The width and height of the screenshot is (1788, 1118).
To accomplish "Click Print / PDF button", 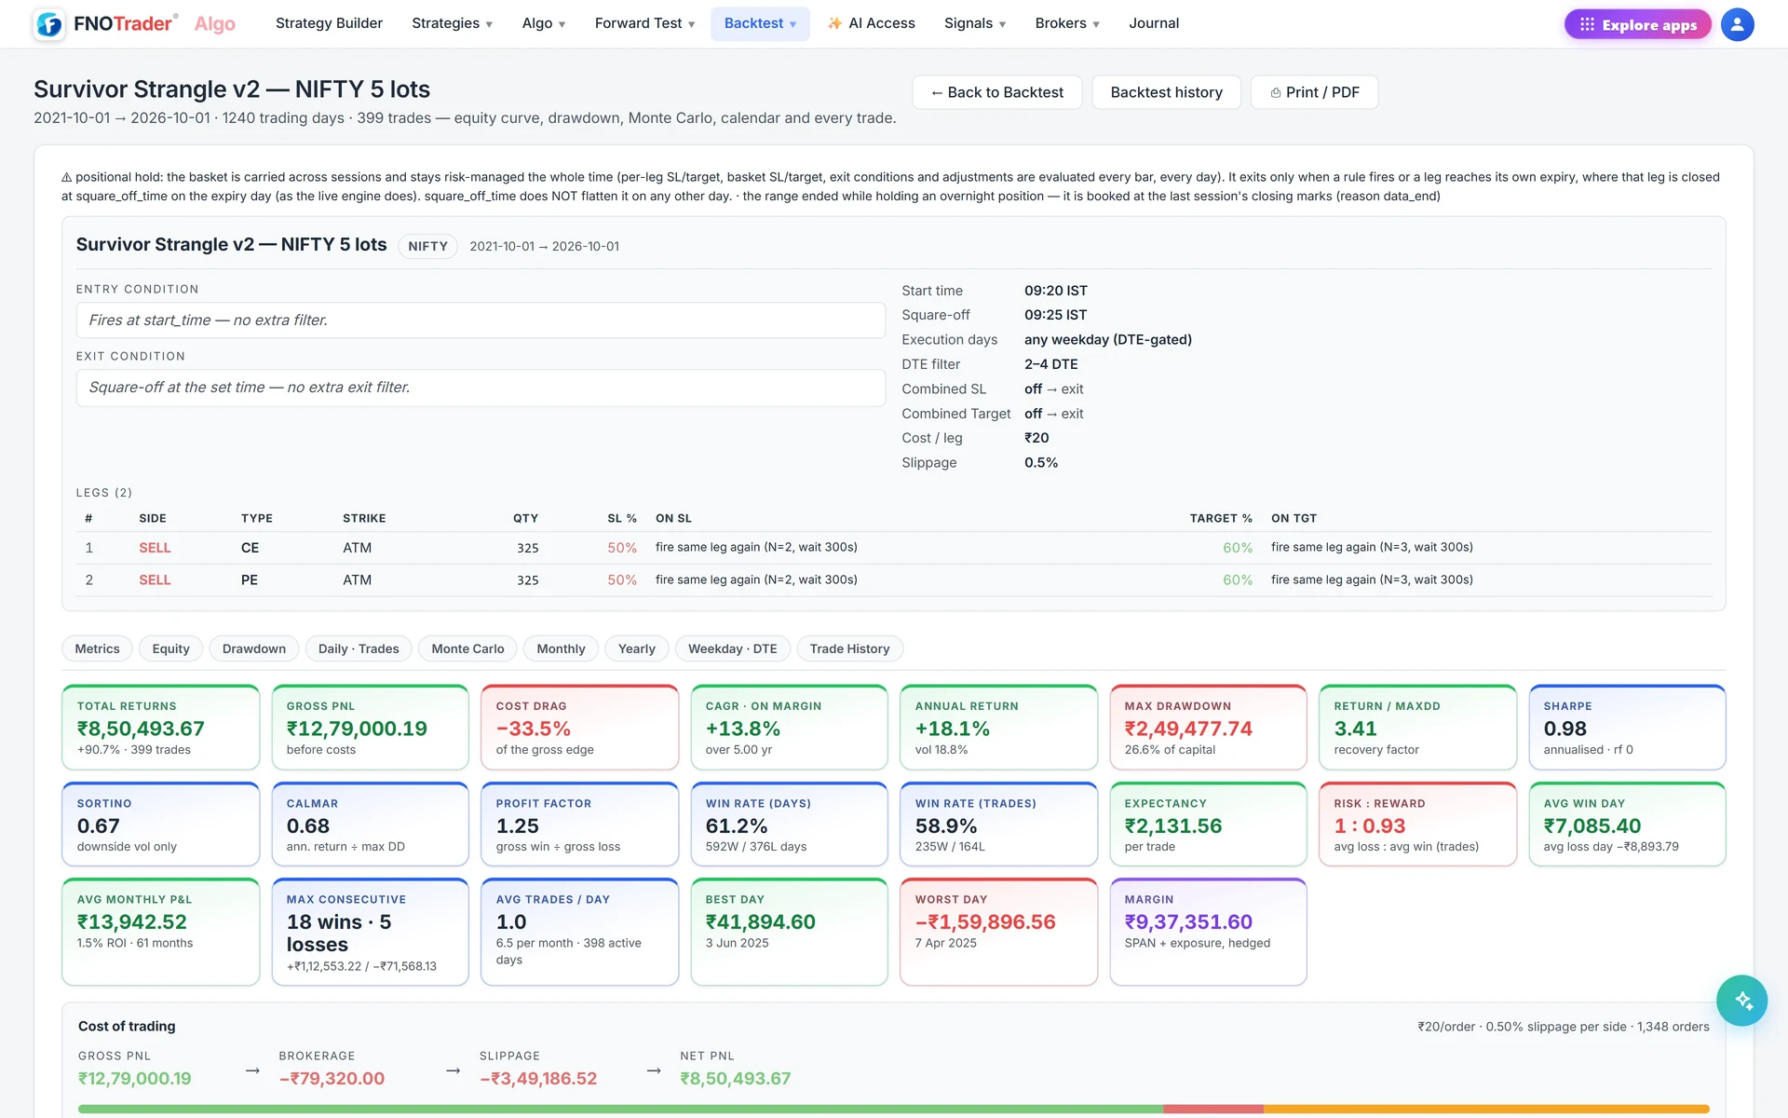I will (x=1314, y=92).
